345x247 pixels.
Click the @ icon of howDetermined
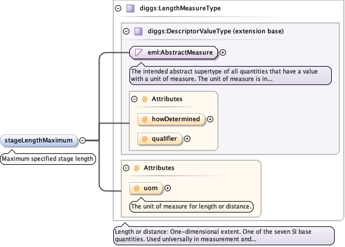click(144, 119)
